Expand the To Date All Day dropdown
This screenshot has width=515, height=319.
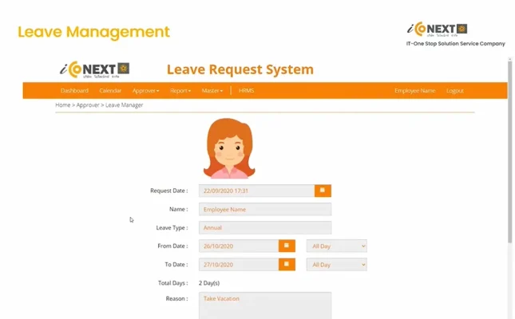[337, 264]
